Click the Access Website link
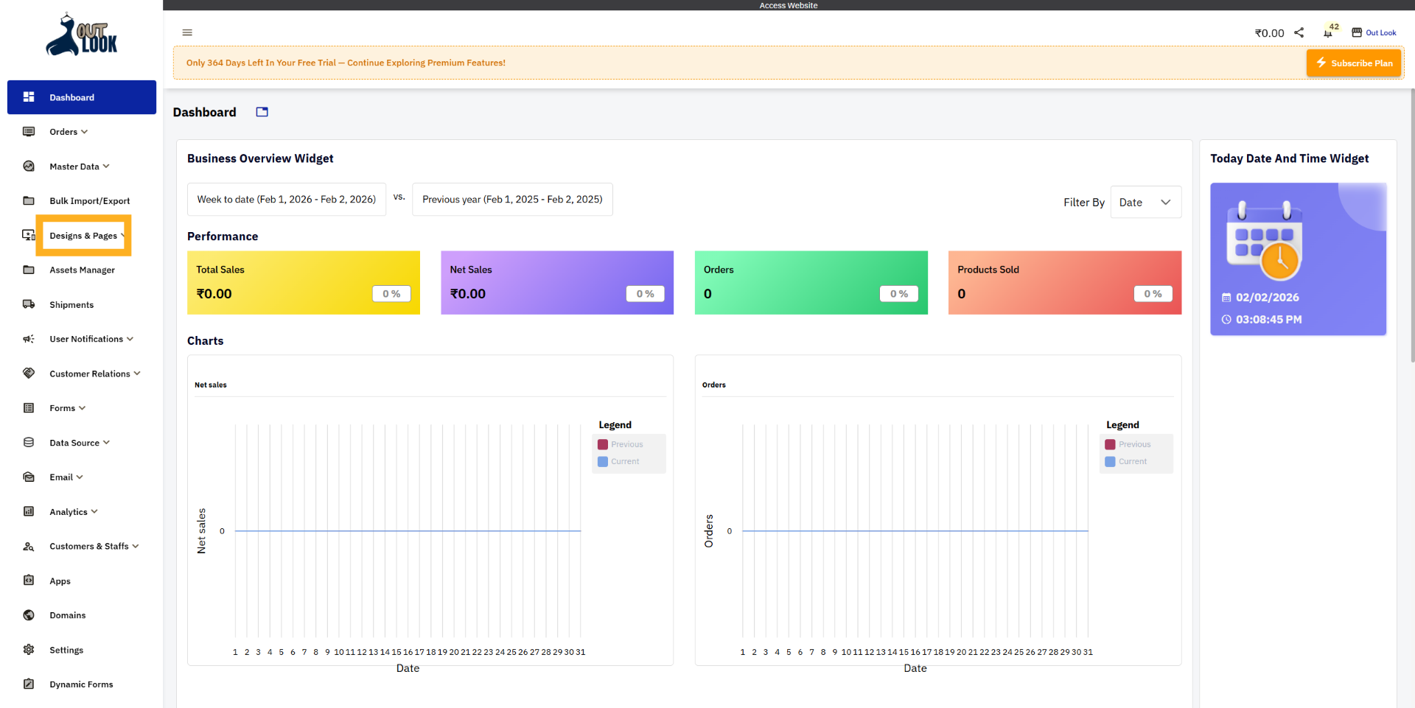 [788, 5]
